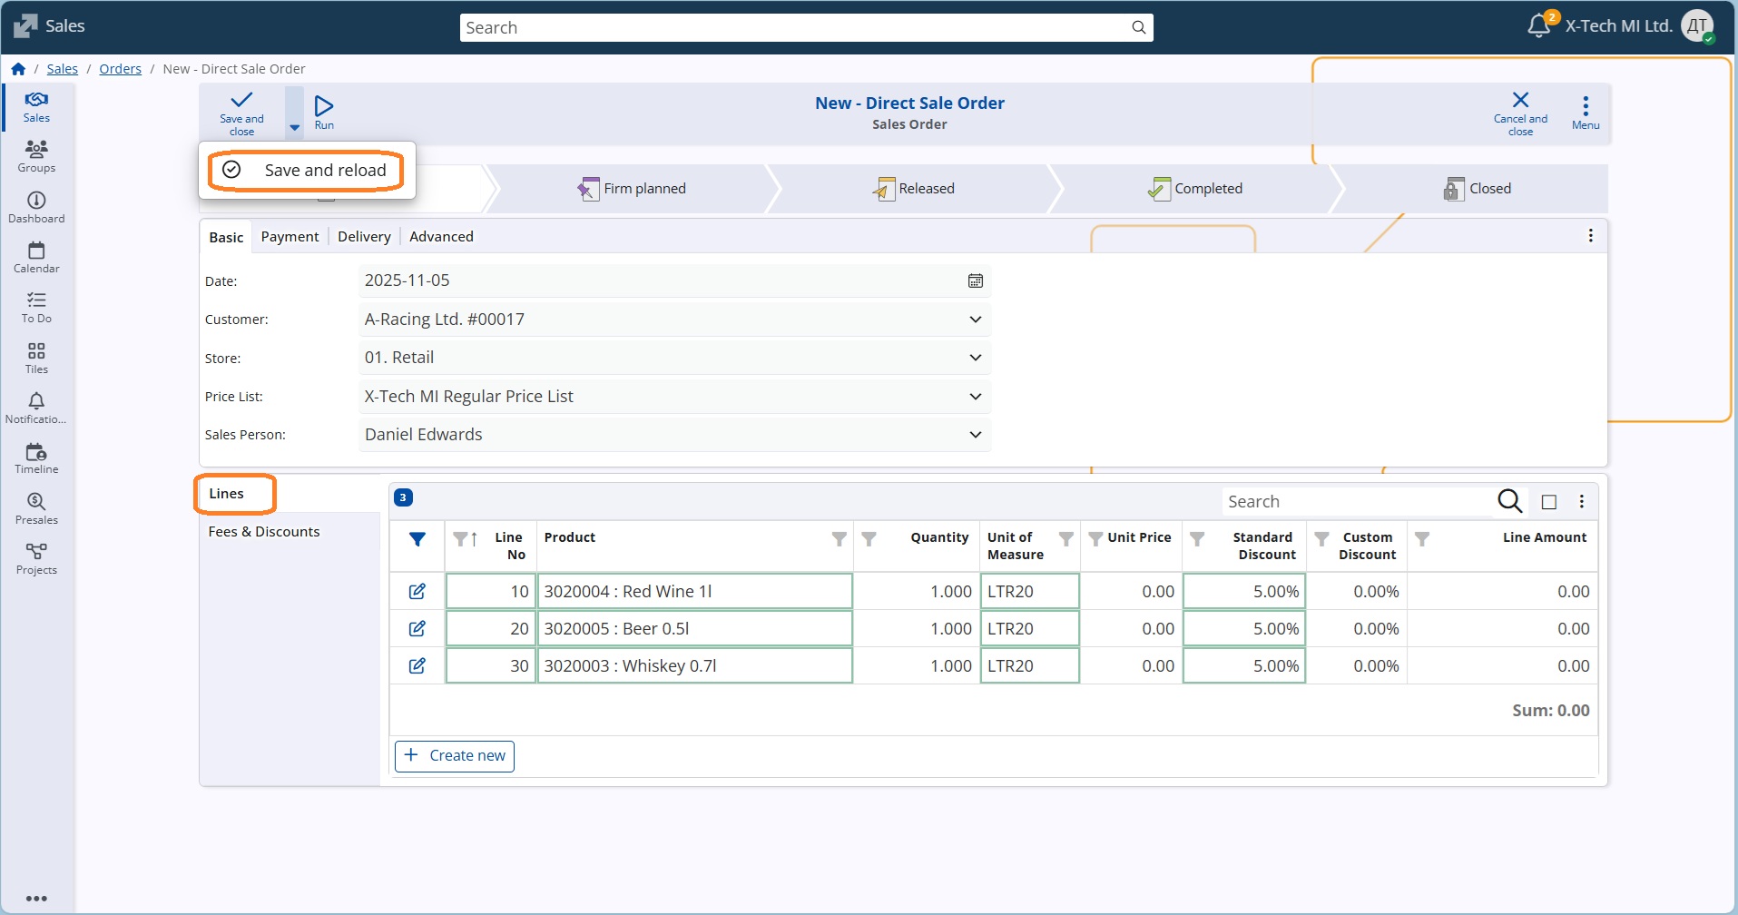Open the Timeline view in sidebar
The height and width of the screenshot is (915, 1738).
click(36, 457)
